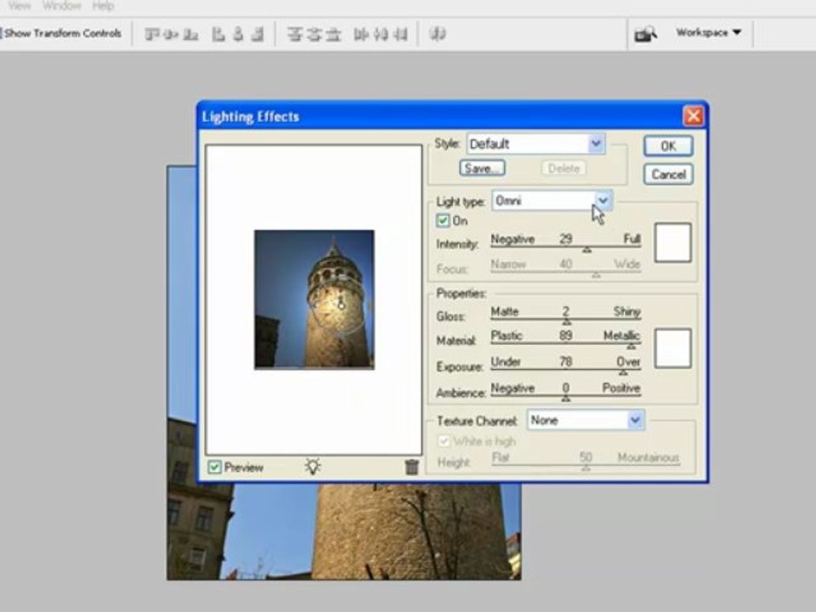This screenshot has width=816, height=612.
Task: Click the Auto-Align Layers icon
Action: tap(437, 34)
